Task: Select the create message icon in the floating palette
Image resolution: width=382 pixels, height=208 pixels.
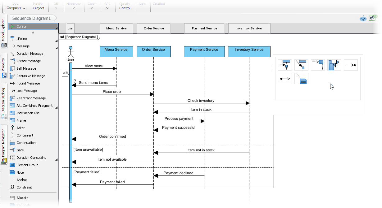Action: pos(318,65)
